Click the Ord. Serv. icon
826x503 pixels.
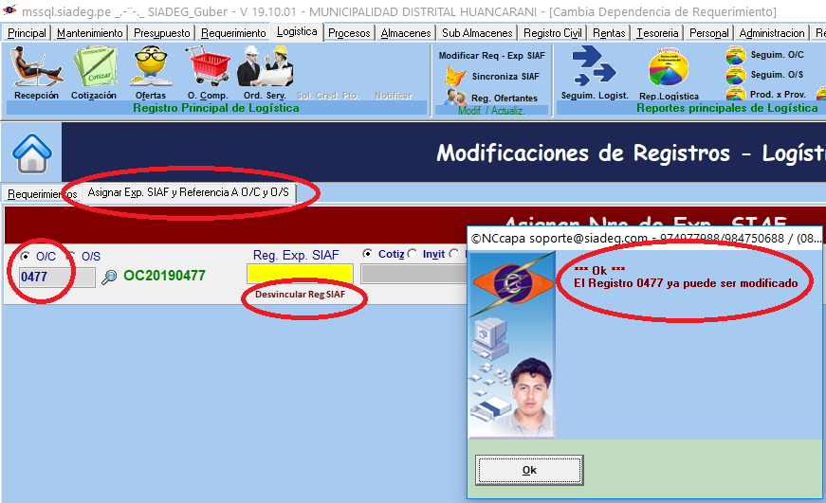[x=263, y=67]
